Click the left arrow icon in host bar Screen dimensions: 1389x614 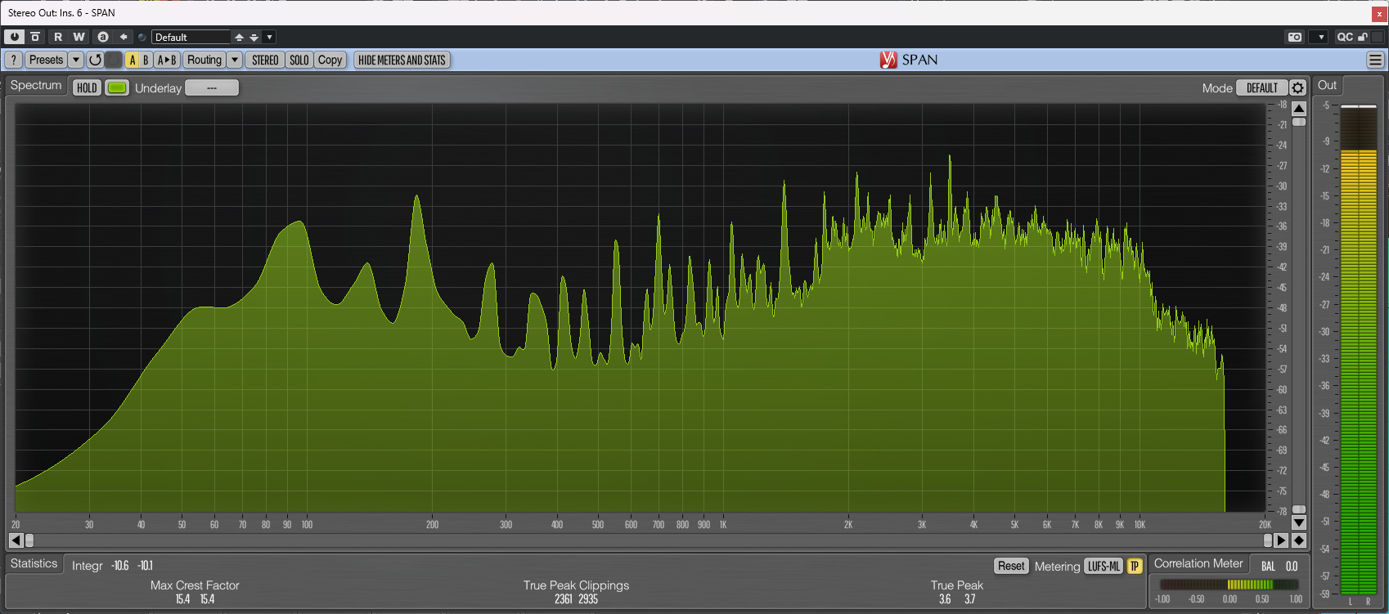click(124, 37)
